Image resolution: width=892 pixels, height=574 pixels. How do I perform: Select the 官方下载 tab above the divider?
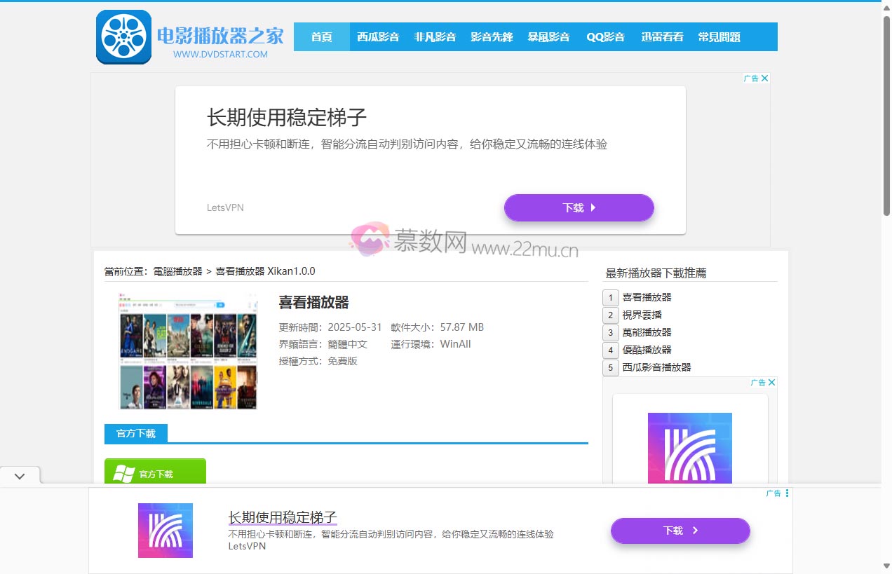135,433
